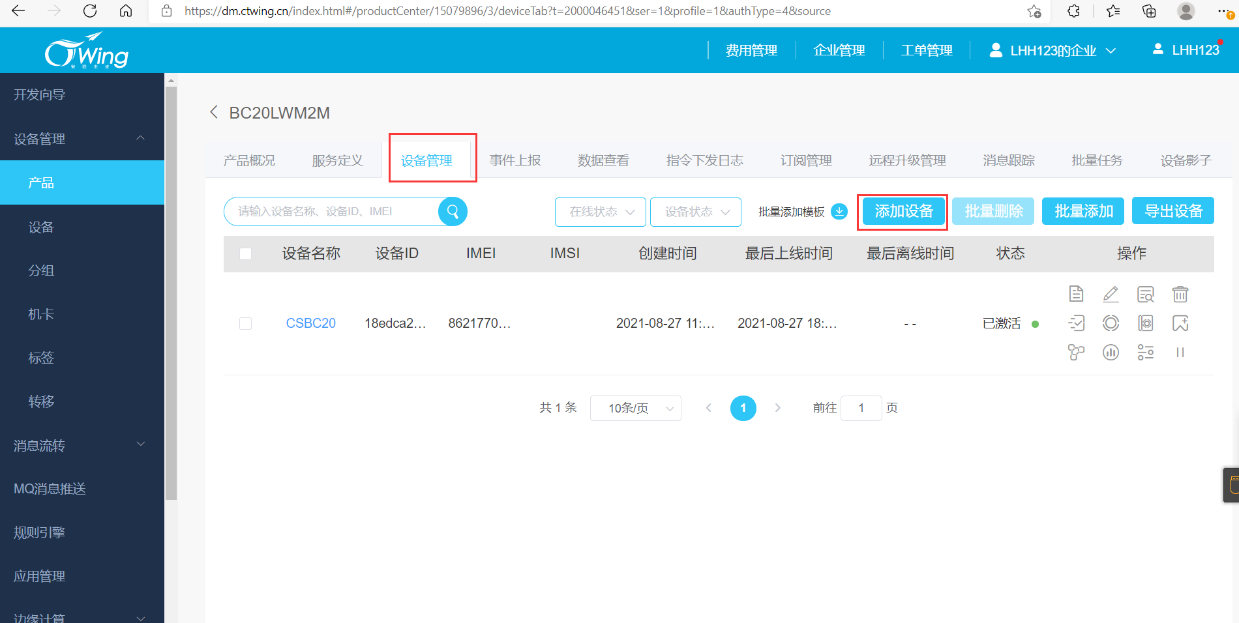Switch to the 事件上报 tab
Screen dimensions: 1239x623
(515, 160)
